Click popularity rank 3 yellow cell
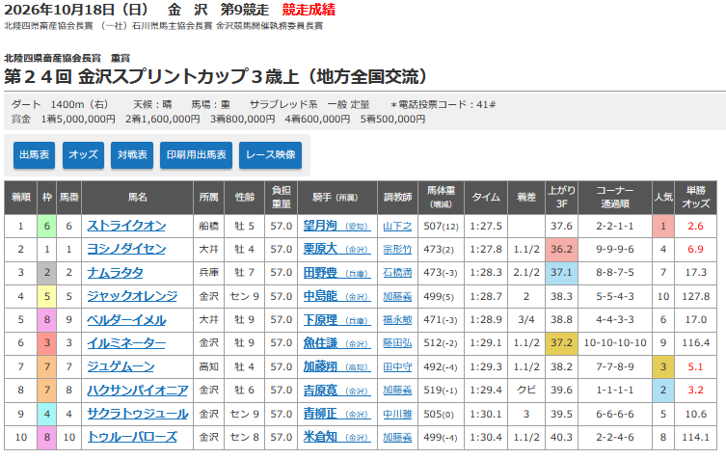The width and height of the screenshot is (726, 459). (663, 366)
